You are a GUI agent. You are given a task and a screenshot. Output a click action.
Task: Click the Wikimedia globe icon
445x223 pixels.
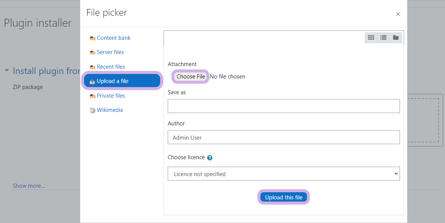pos(92,110)
